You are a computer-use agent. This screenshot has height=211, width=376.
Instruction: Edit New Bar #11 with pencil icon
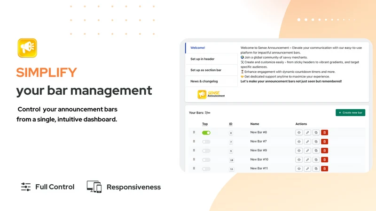point(307,169)
